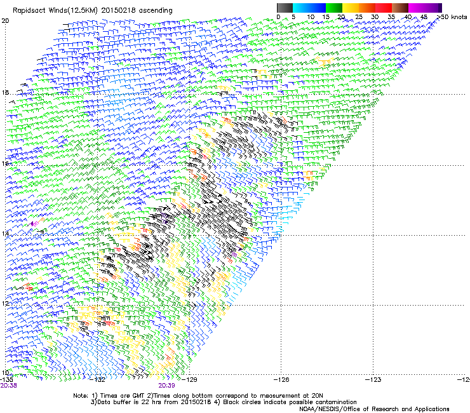The image size is (470, 413).
Task: Click the latitude label '14'
Action: pos(5,233)
